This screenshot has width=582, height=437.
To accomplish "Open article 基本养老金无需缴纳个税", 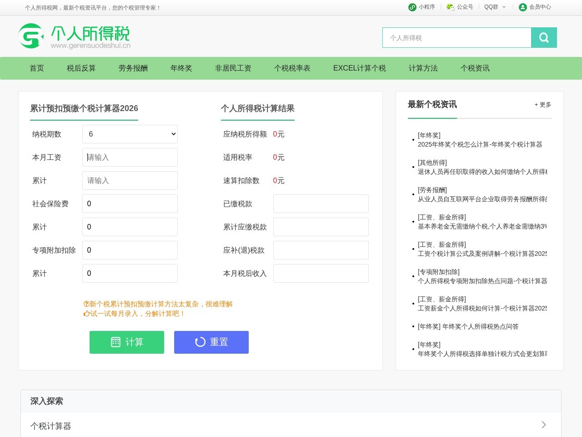I will [x=482, y=226].
